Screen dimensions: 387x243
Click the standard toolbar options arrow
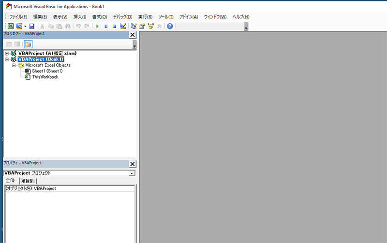(x=246, y=27)
